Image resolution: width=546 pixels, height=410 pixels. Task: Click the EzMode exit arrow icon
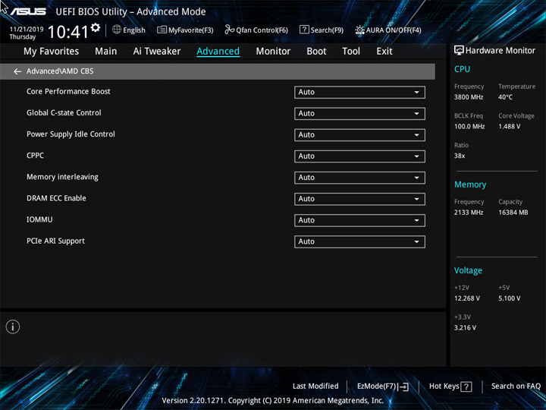point(403,386)
